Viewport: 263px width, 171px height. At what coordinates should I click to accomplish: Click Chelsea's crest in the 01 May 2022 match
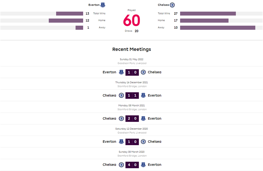pyautogui.click(x=143, y=72)
